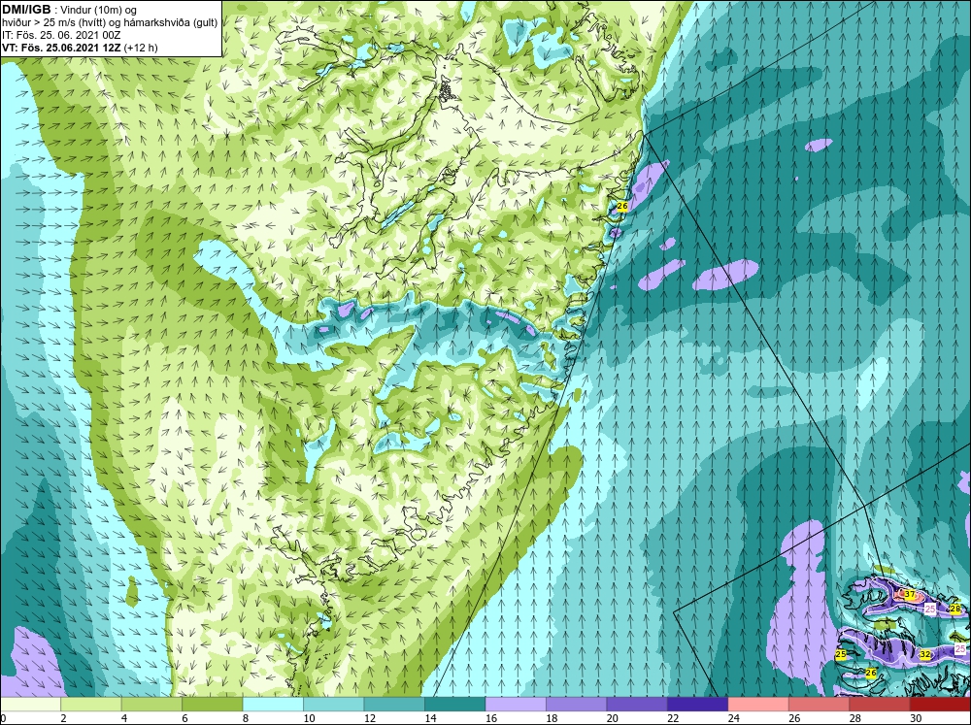Image resolution: width=971 pixels, height=725 pixels.
Task: Click the DMI/IGB title text
Action: [26, 10]
